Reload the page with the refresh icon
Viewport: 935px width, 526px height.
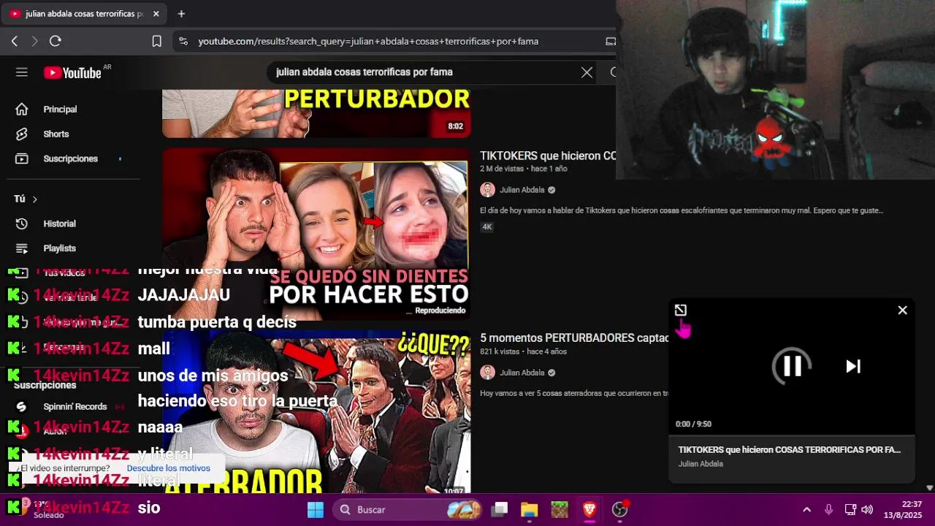click(x=55, y=42)
